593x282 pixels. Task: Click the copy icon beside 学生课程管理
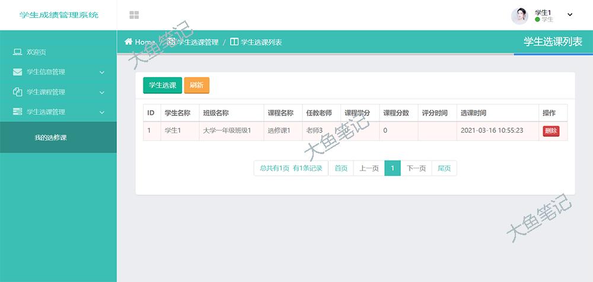pyautogui.click(x=17, y=92)
